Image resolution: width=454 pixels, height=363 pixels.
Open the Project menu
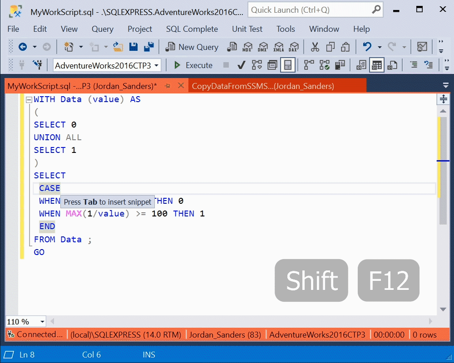point(140,29)
